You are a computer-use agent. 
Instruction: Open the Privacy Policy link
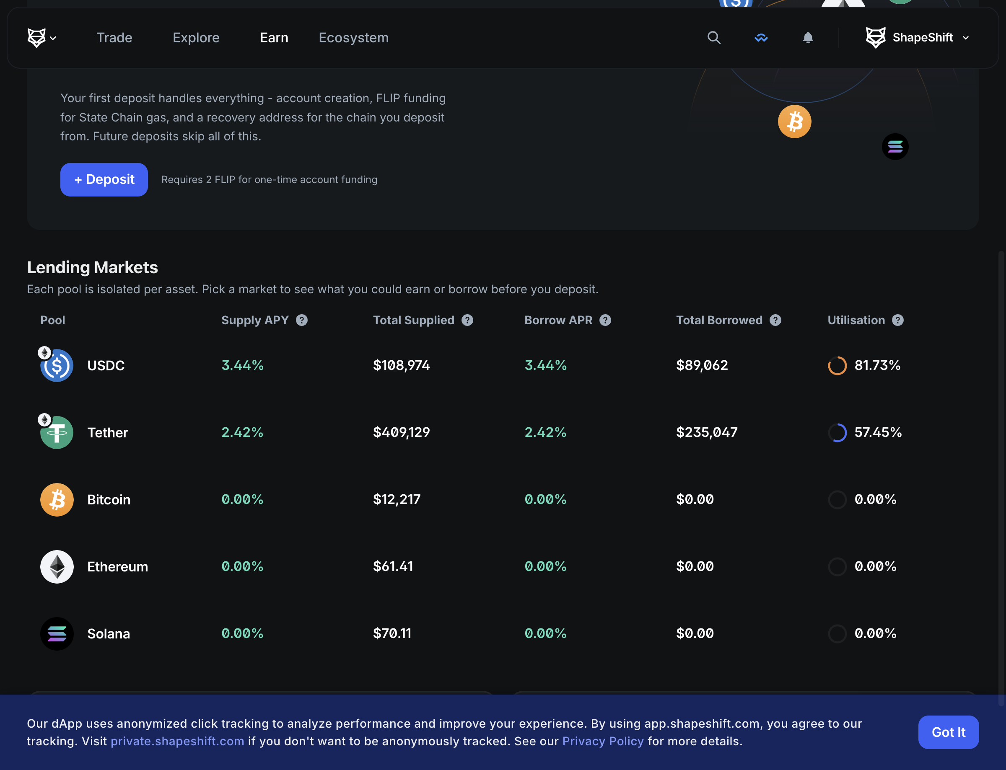click(x=603, y=741)
